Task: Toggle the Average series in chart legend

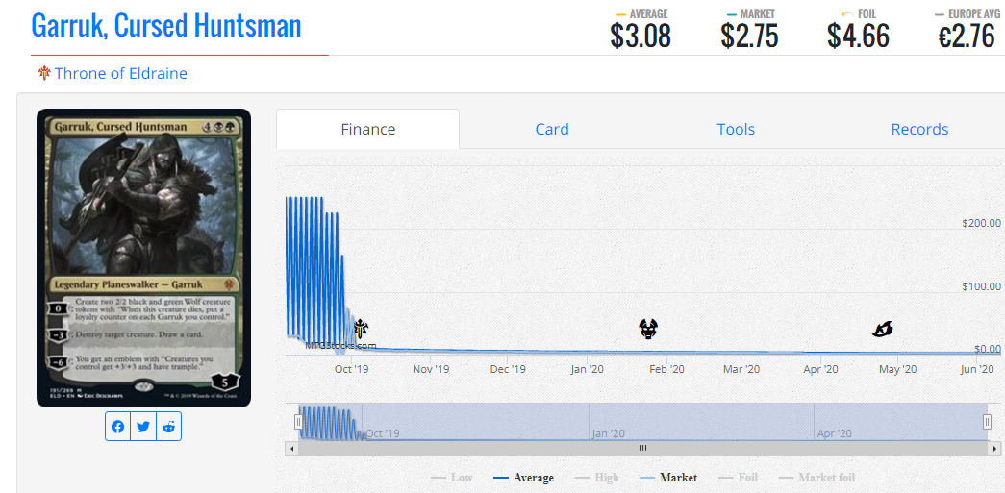Action: pyautogui.click(x=523, y=478)
